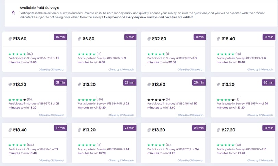Click the coin icon next to ₹27.20

pos(218,130)
